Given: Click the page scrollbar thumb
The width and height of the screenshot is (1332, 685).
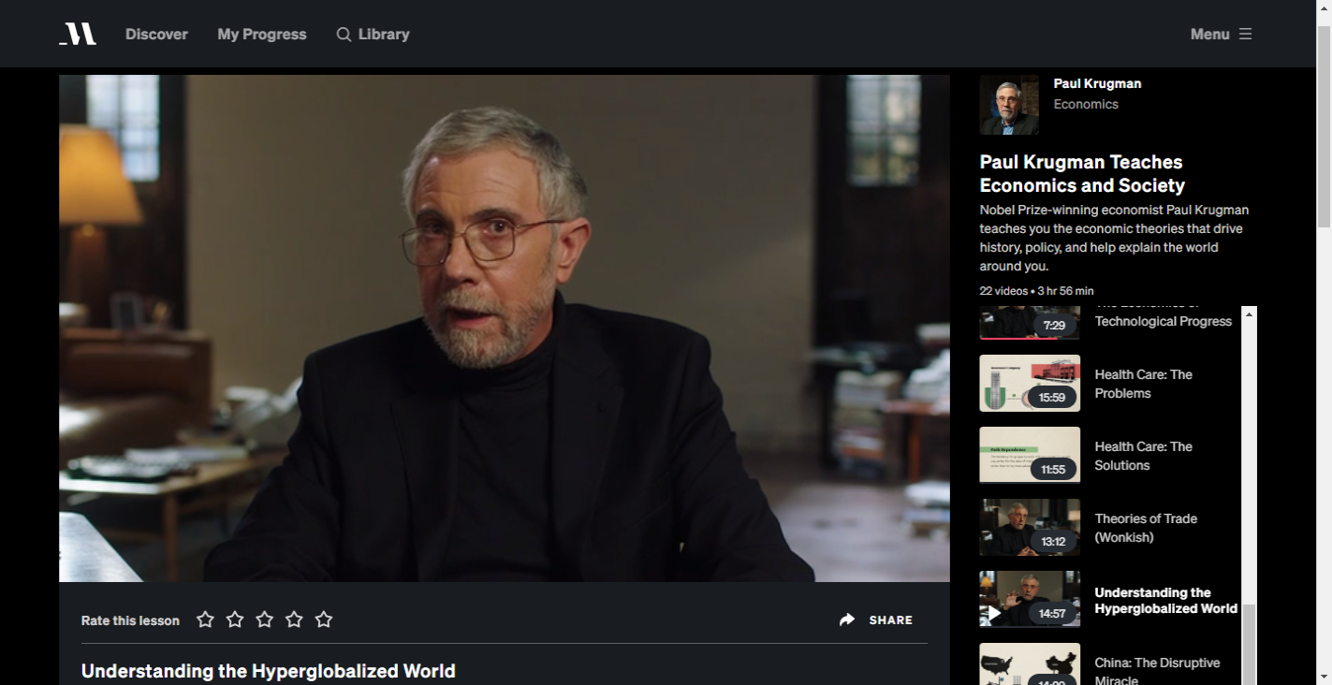Looking at the screenshot, I should tap(1324, 126).
